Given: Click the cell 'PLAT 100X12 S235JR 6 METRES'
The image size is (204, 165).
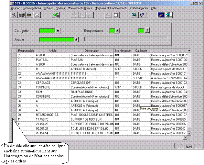Looking at the screenshot, I should [x=92, y=115].
